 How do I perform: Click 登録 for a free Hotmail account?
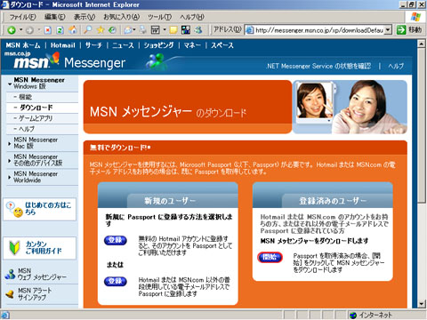tap(116, 240)
